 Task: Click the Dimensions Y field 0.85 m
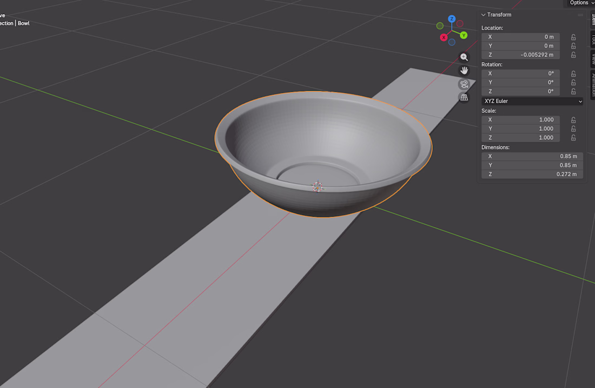[x=532, y=165]
